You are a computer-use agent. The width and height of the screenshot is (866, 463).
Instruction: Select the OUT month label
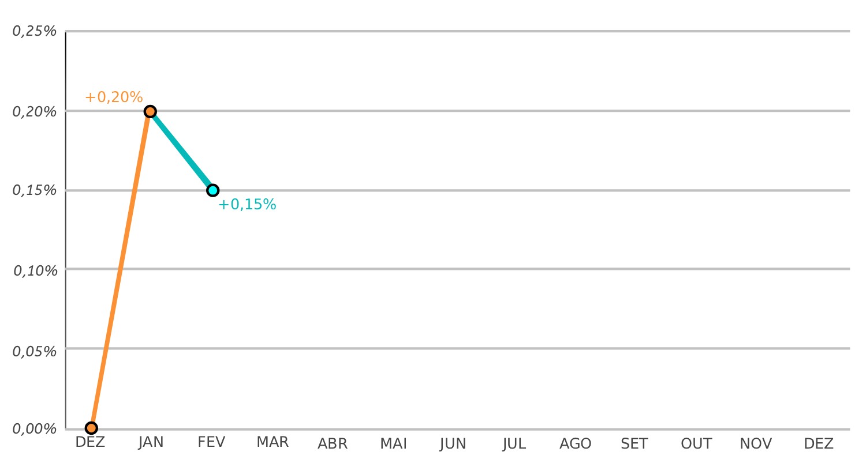click(x=696, y=443)
